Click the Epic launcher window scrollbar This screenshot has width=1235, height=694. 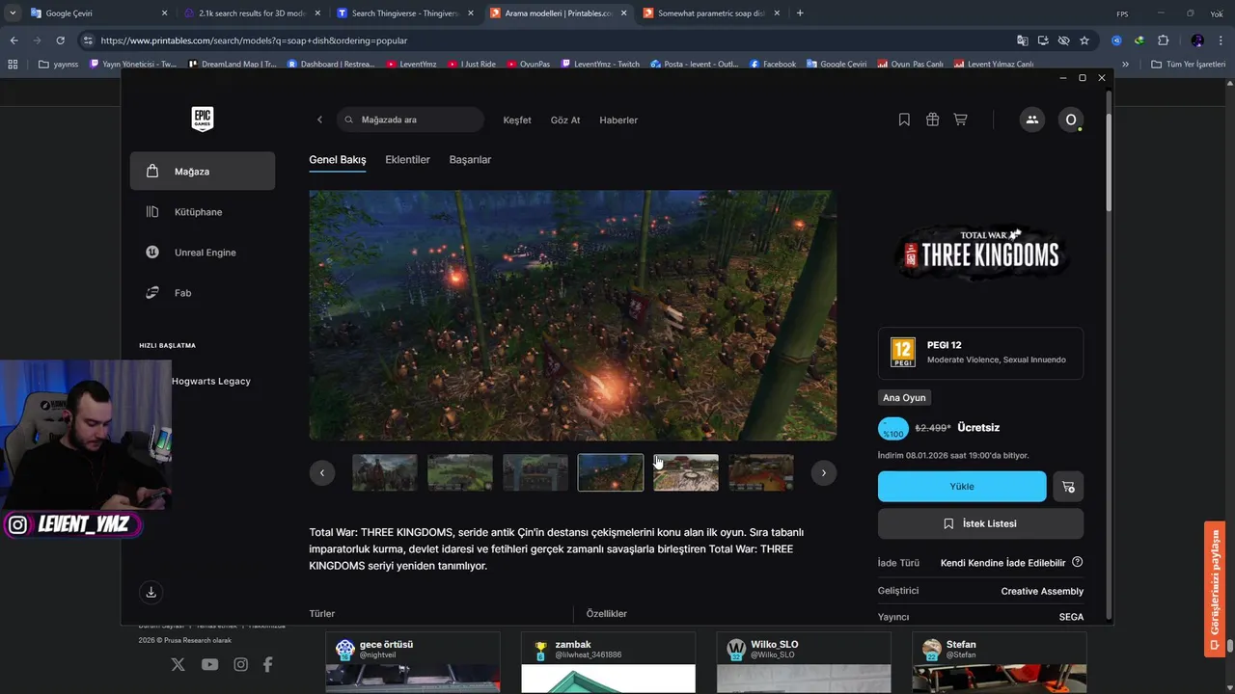pos(1110,162)
